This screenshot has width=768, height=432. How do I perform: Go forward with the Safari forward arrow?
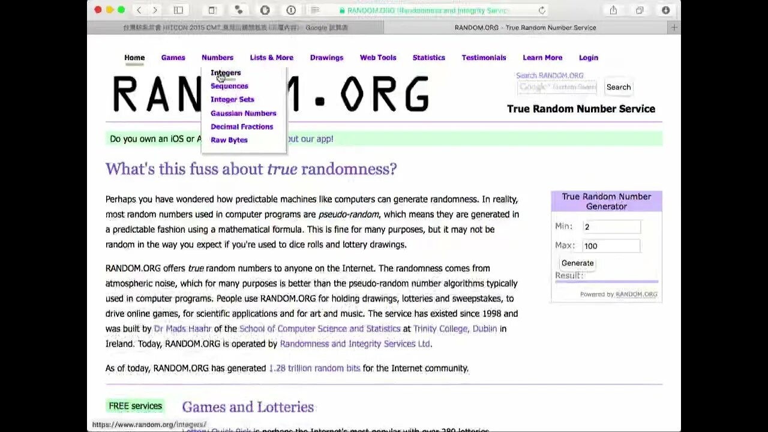(x=155, y=10)
